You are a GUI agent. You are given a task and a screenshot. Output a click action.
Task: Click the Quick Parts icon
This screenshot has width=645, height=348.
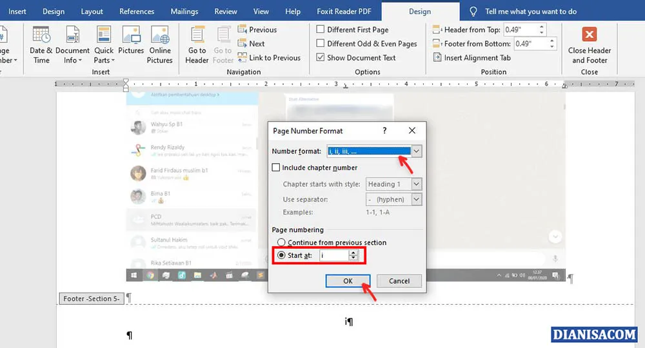point(103,36)
